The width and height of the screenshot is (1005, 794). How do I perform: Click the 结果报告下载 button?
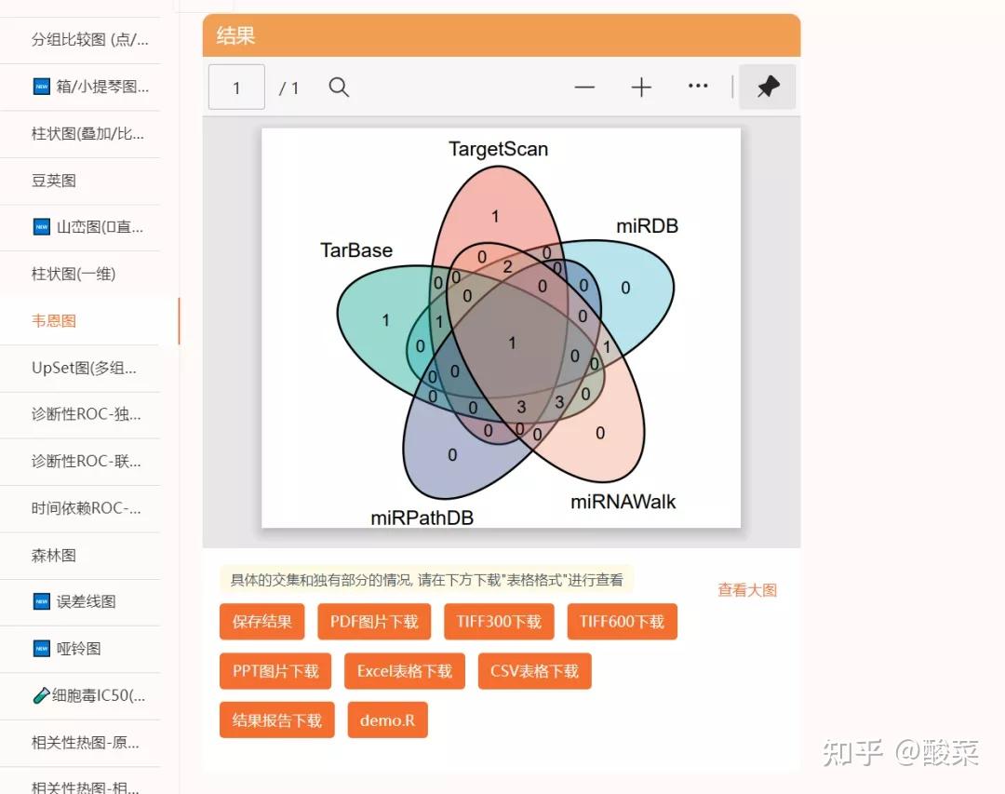coord(277,720)
